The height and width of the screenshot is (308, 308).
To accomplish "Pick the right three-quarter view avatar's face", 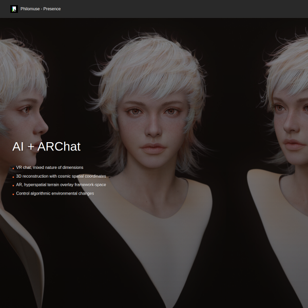I will (x=290, y=123).
